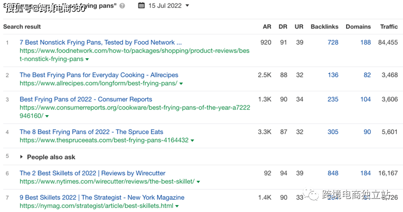
Task: Click the 92 AR value for Wirecutter
Action: point(267,173)
